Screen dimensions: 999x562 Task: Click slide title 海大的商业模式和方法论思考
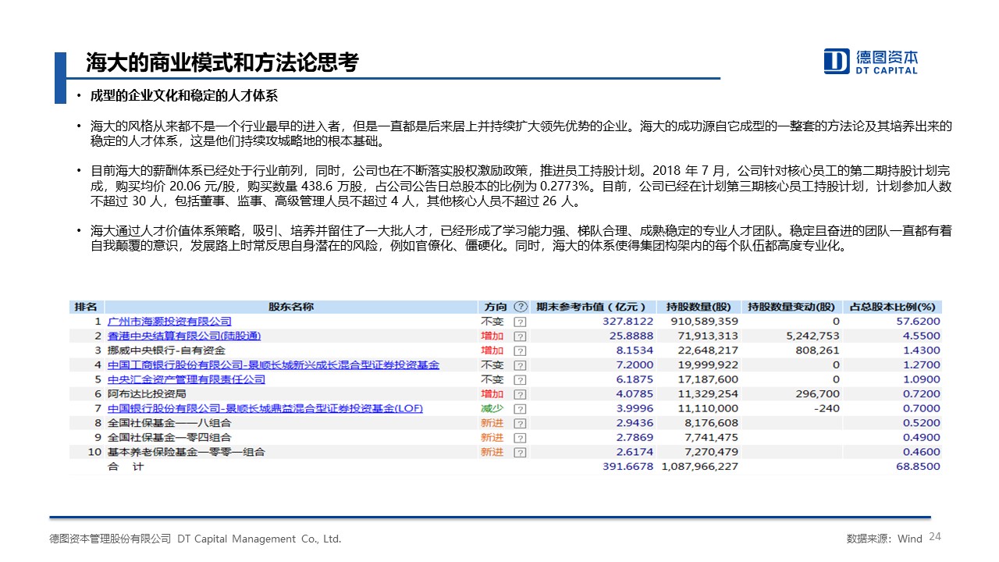click(x=222, y=62)
